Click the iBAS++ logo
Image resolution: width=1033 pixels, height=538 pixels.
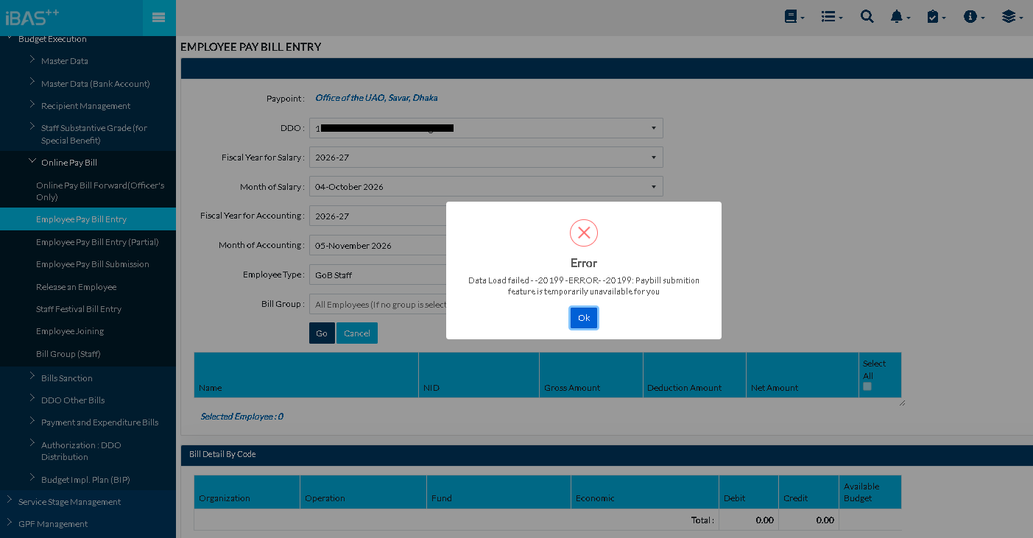(x=32, y=16)
